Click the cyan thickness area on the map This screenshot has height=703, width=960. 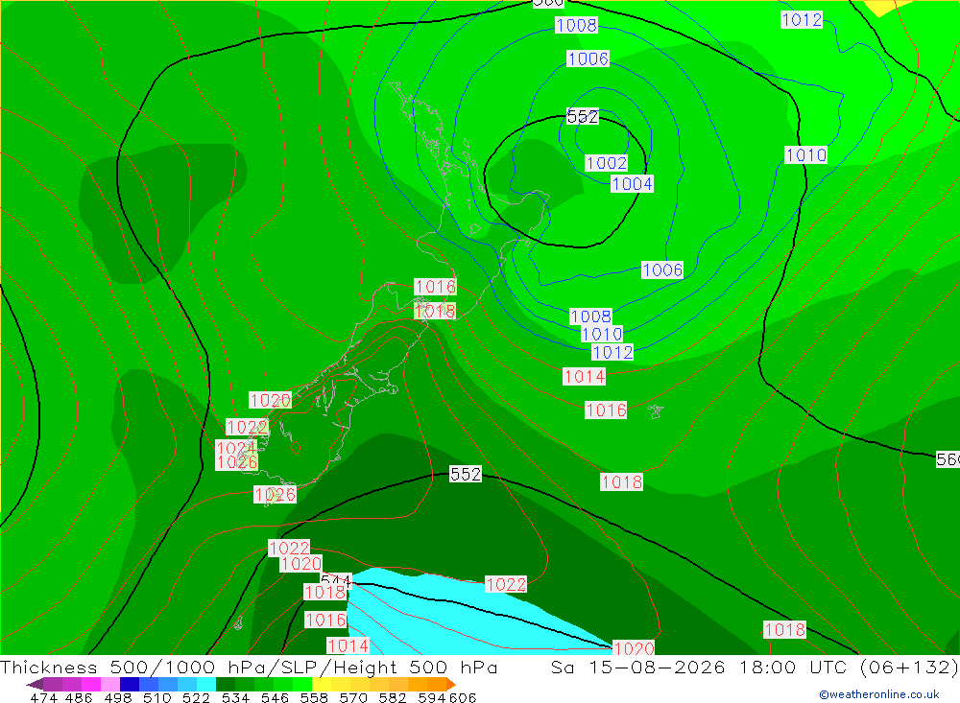(441, 618)
